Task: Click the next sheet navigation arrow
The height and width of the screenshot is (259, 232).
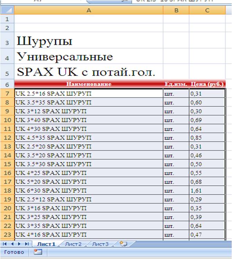Action: click(19, 244)
